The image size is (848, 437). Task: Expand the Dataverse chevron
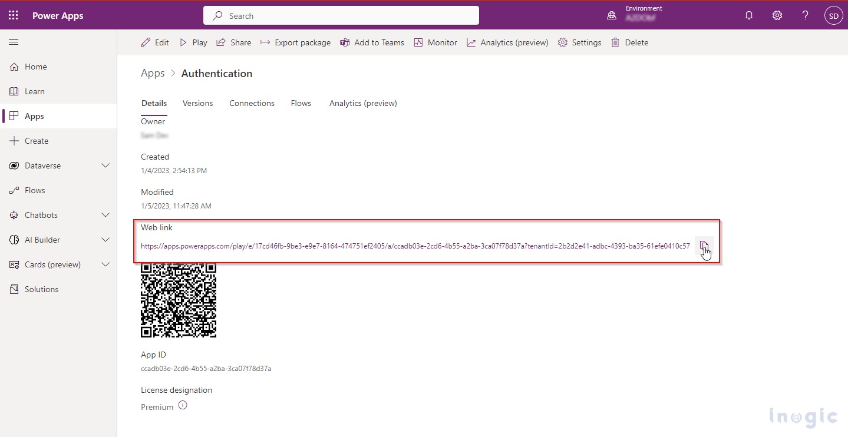pyautogui.click(x=105, y=165)
